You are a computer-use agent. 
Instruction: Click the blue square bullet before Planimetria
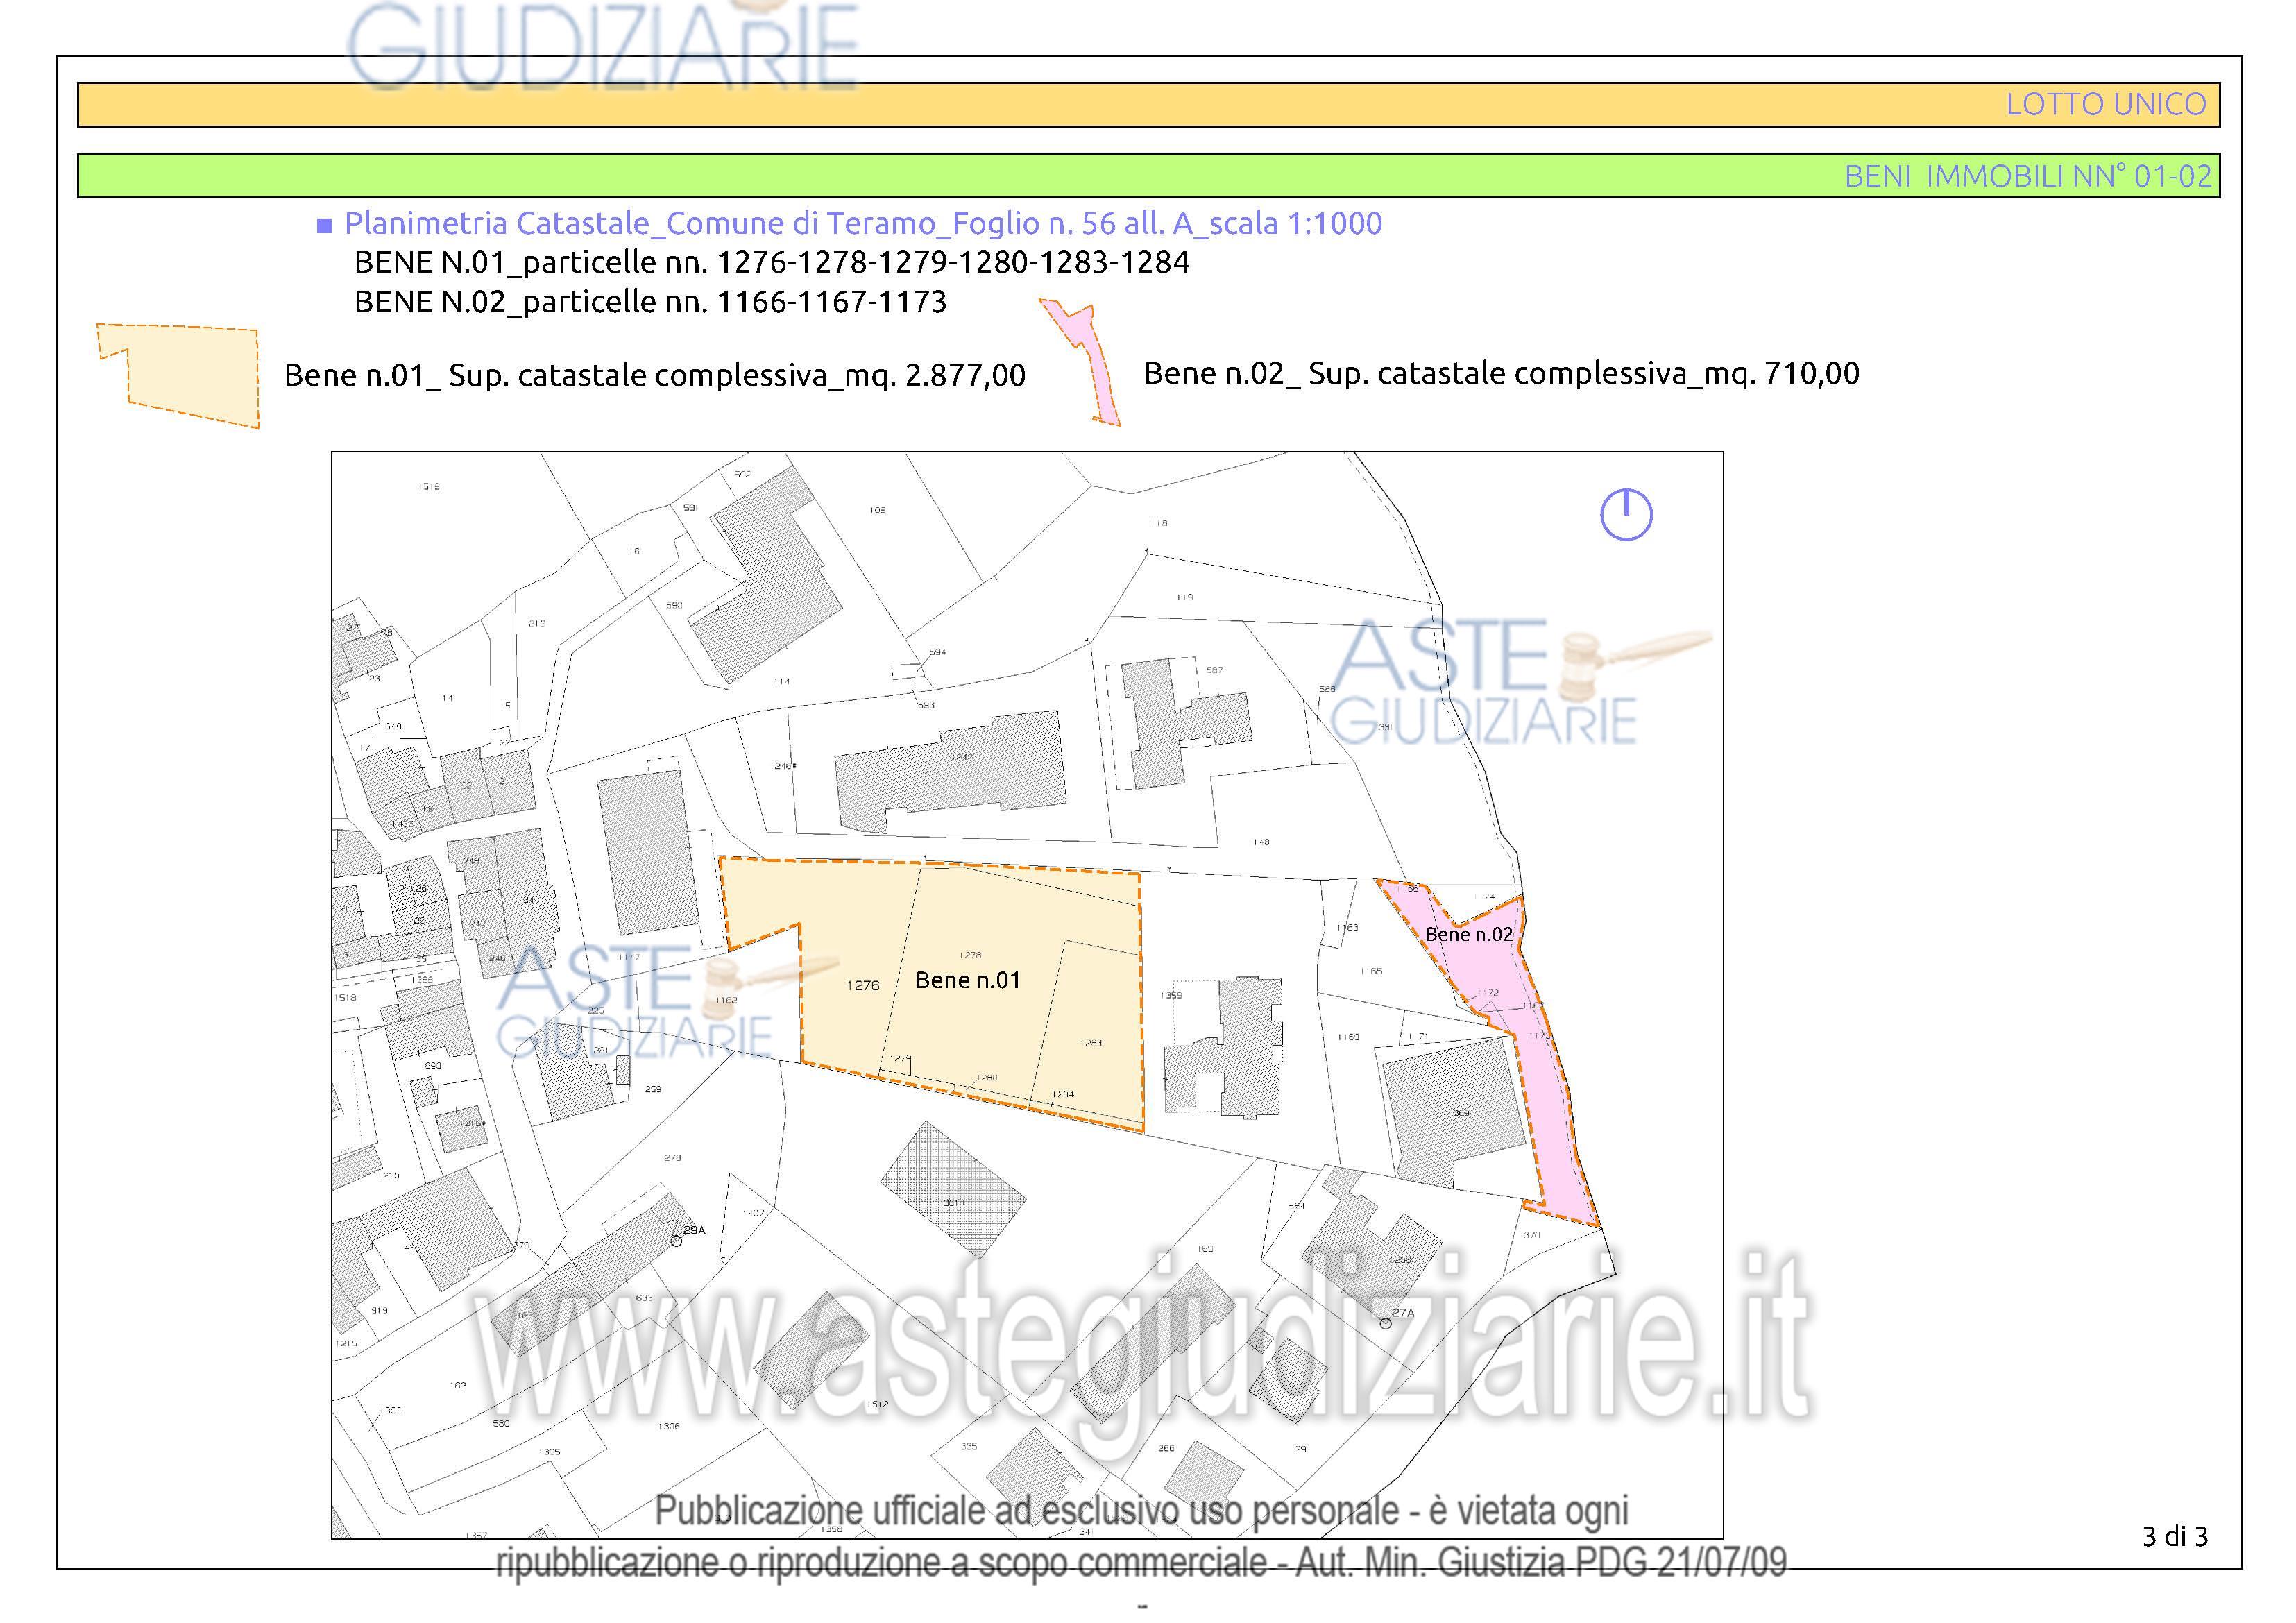(x=324, y=226)
